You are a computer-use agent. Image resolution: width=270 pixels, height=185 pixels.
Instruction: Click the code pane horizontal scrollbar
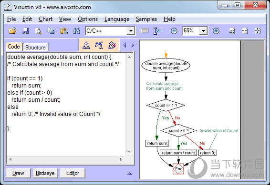coord(66,159)
